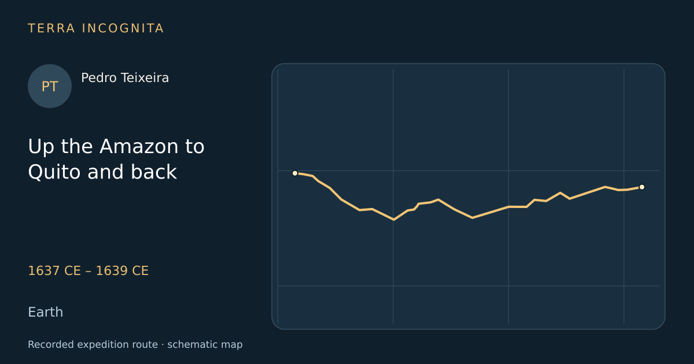Click the orange route line's lowest dip
The height and width of the screenshot is (364, 694).
[x=394, y=220]
